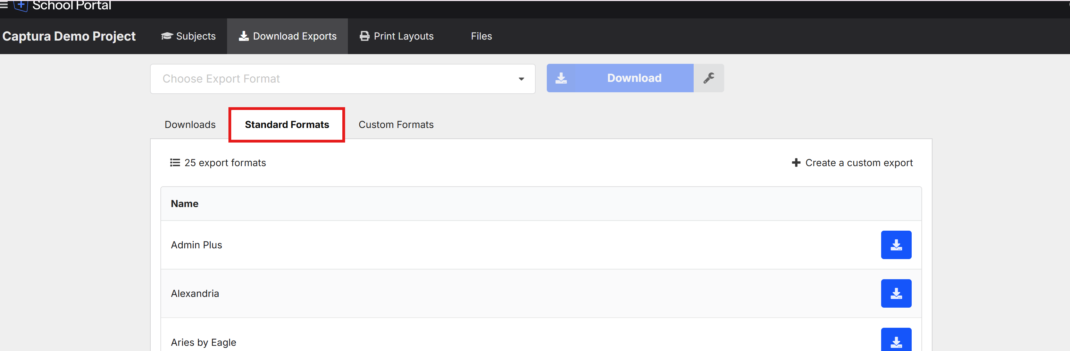The image size is (1070, 351).
Task: Download the Alexandria export format
Action: click(x=896, y=293)
